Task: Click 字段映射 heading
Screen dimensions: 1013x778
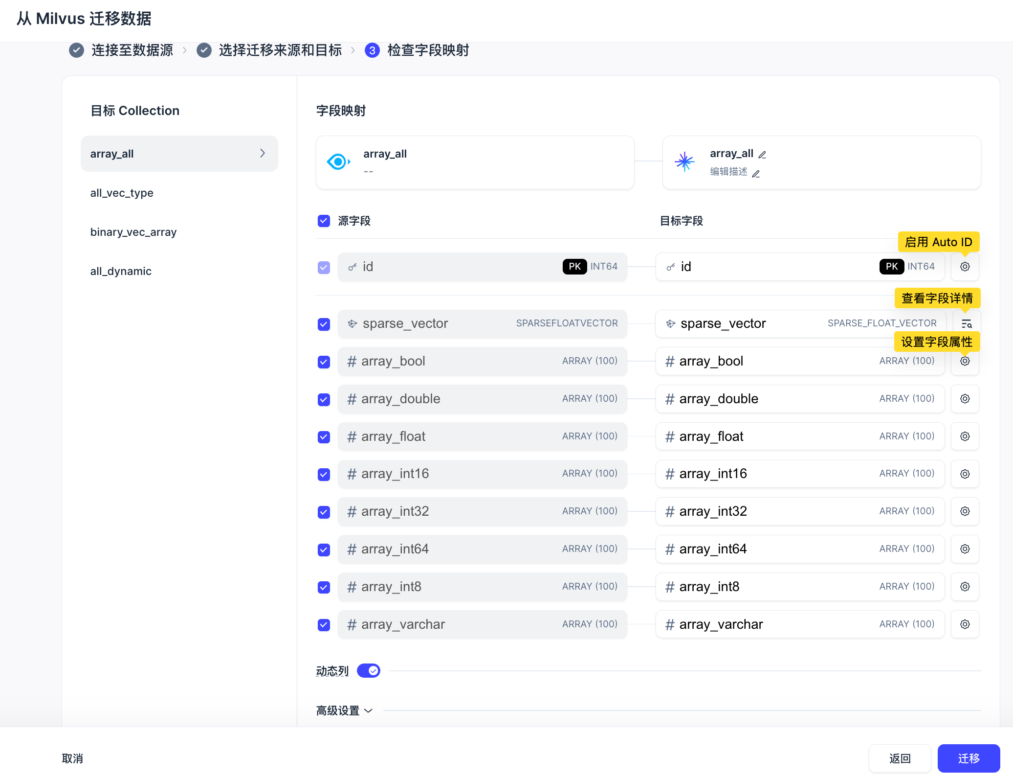Action: (x=341, y=111)
